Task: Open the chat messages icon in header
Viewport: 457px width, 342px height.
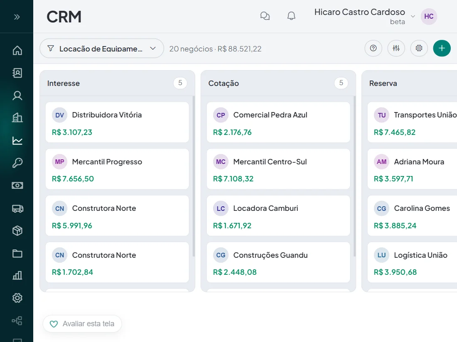Action: click(x=265, y=16)
